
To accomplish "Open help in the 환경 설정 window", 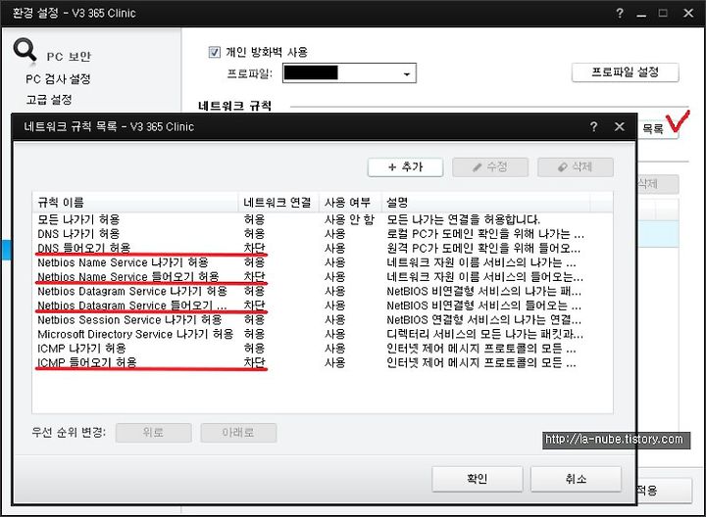I will pos(620,13).
